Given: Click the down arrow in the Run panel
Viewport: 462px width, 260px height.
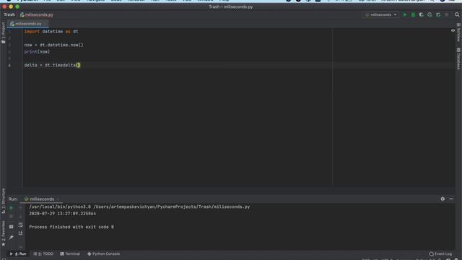Looking at the screenshot, I should pos(21,217).
